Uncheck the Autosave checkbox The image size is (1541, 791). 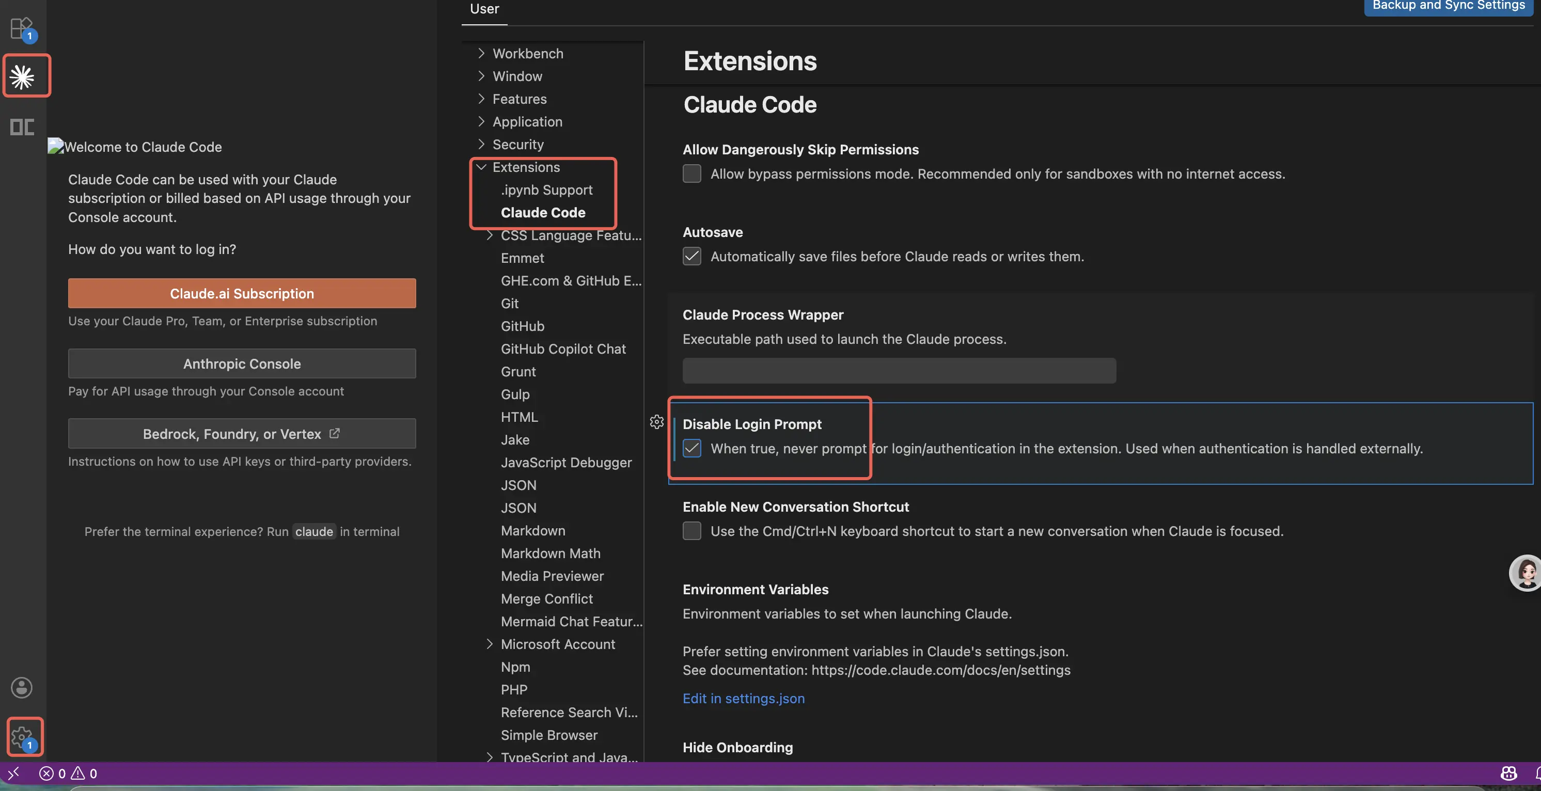click(x=691, y=257)
